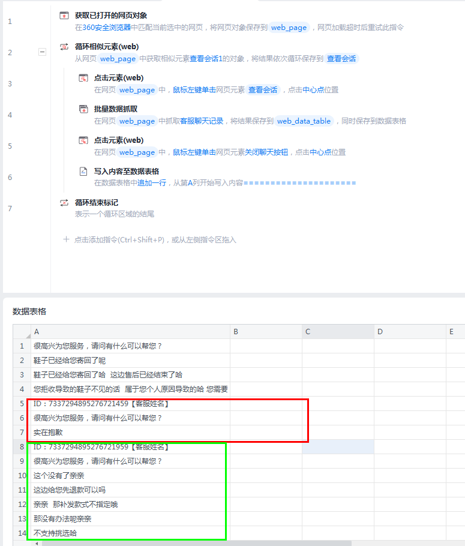The image size is (465, 546).
Task: Click cell 这个没有了亲亲
Action: pyautogui.click(x=130, y=476)
